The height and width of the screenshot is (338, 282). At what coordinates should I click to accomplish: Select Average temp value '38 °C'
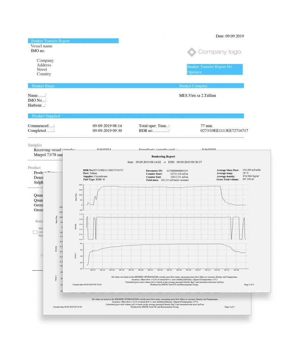[x=246, y=173]
